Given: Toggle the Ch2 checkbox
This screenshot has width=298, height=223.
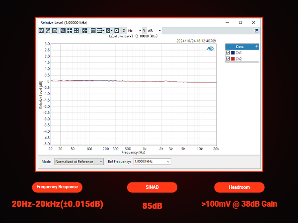Looking at the screenshot, I should click(x=228, y=59).
